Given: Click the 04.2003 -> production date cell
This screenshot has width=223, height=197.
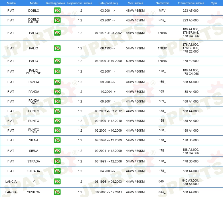Looking at the screenshot, I should 108,171.
